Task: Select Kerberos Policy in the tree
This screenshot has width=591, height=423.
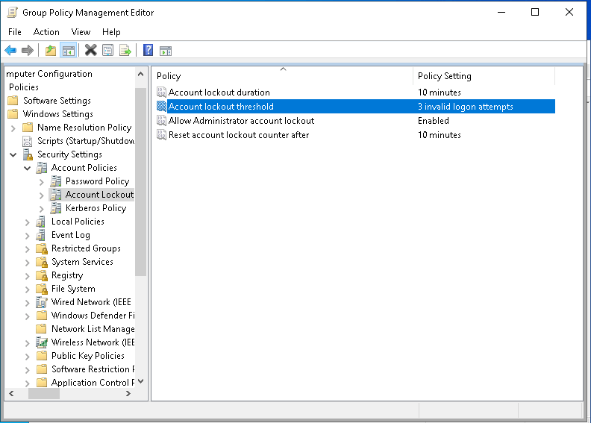Action: 96,208
